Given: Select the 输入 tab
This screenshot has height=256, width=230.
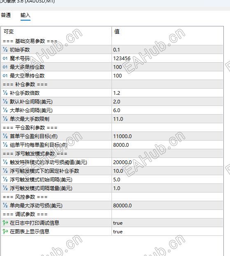Looking at the screenshot, I should pos(26,15).
